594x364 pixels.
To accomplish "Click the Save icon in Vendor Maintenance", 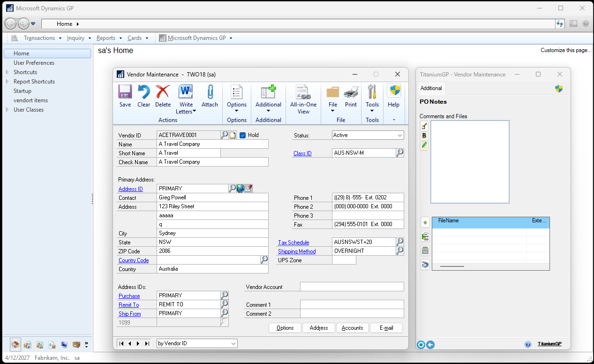I will (125, 92).
